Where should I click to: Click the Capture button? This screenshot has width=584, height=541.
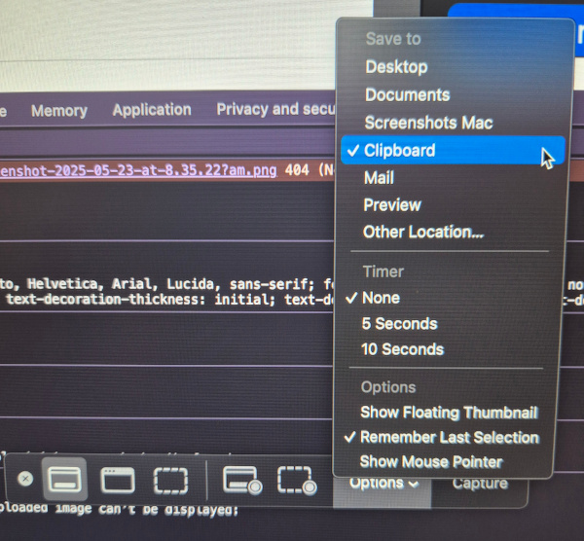[x=480, y=484]
